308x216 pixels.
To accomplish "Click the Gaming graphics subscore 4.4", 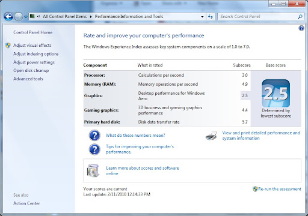I will tap(245, 110).
